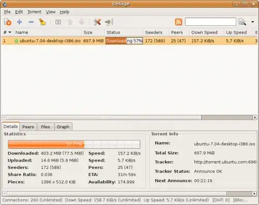Screen dimensions: 259x205
Task: Switch to the Files tab
Action: [46, 127]
